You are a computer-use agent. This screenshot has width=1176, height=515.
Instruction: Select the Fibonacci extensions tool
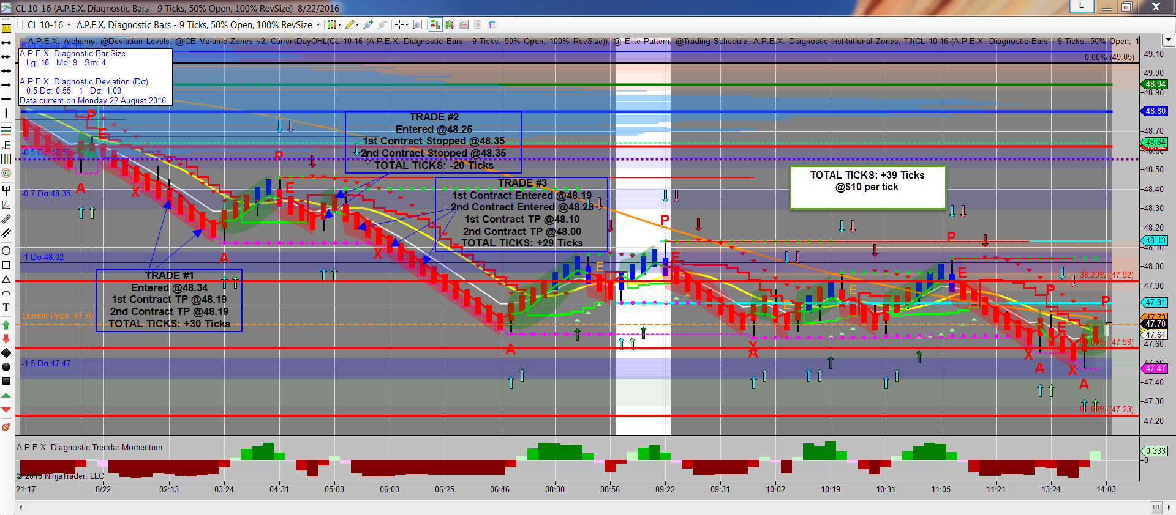[6, 145]
